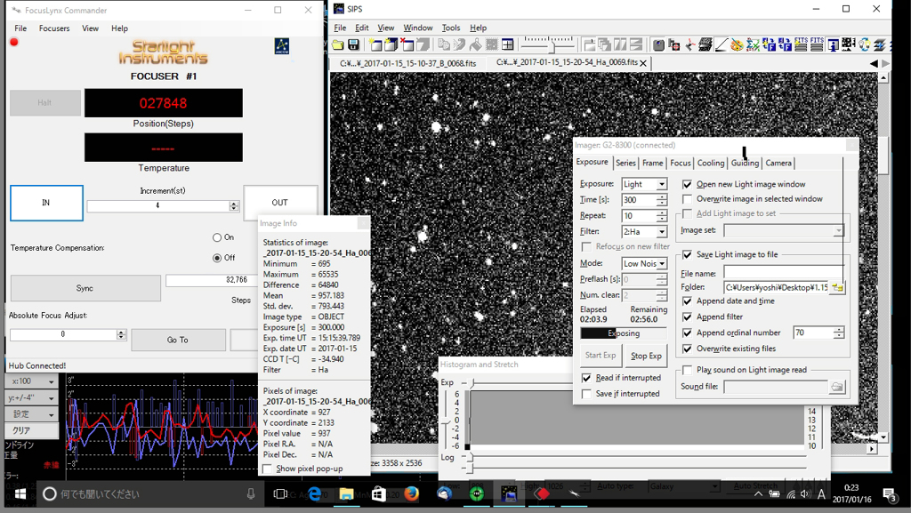
Task: Click the histogram tool toolbar icon
Action: 848,44
